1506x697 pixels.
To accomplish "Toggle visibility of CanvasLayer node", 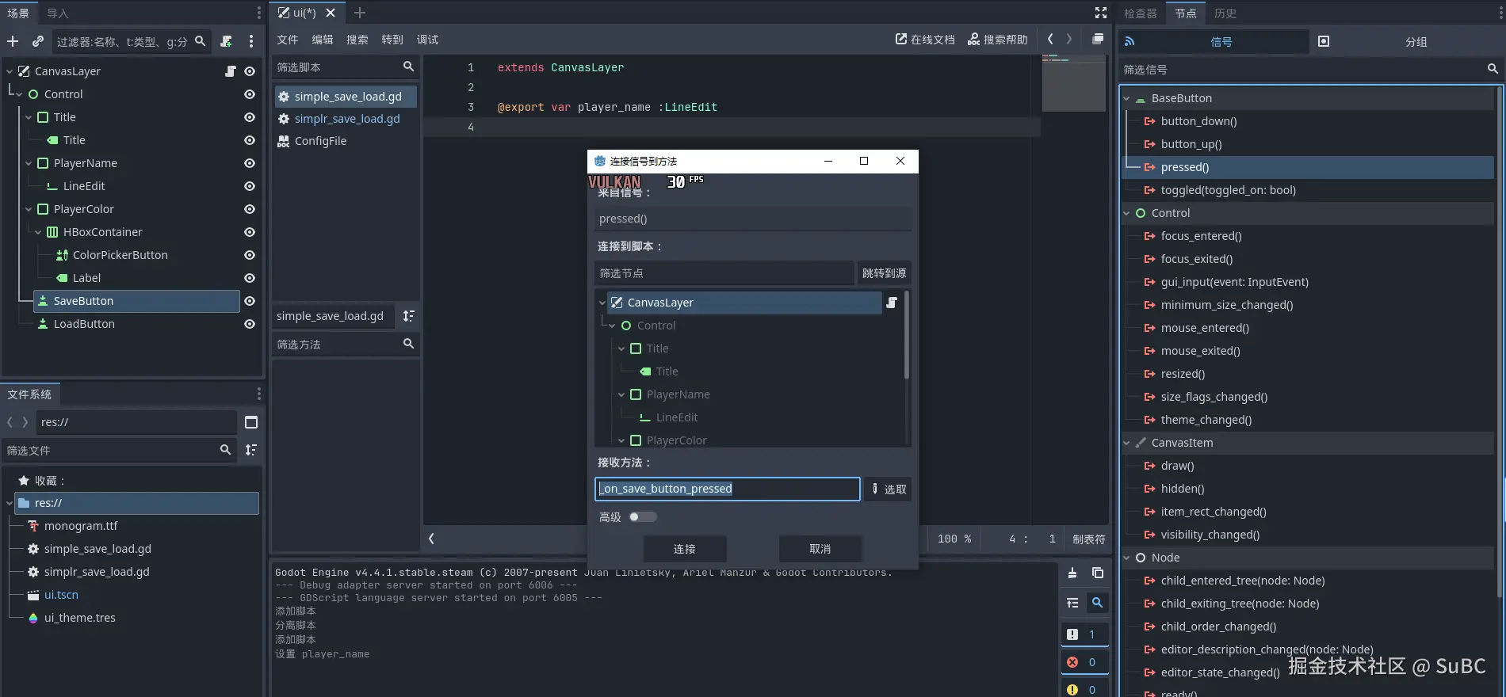I will pos(250,71).
